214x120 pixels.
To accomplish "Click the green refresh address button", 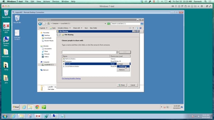I will pos(108,24).
